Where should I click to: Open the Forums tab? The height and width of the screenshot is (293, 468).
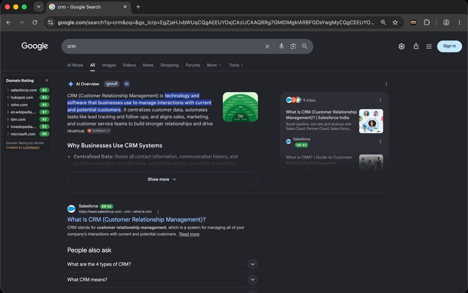point(193,65)
